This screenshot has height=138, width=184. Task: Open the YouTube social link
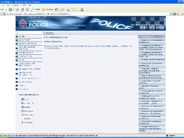[x=28, y=122]
